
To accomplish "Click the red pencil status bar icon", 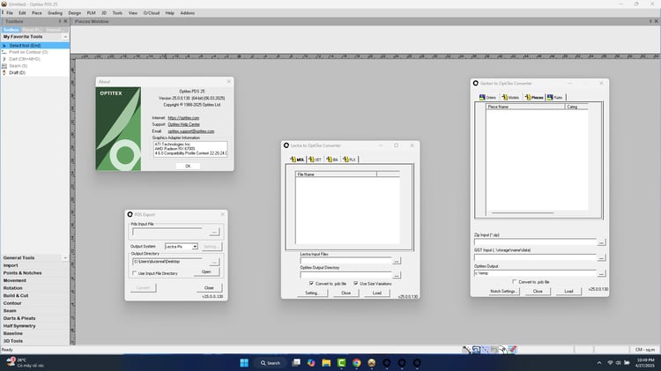I will click(x=512, y=350).
